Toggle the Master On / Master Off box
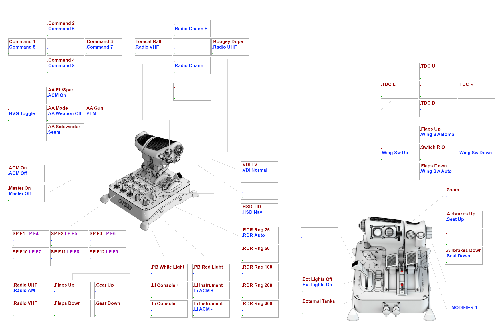This screenshot has height=328, width=498. 26,193
